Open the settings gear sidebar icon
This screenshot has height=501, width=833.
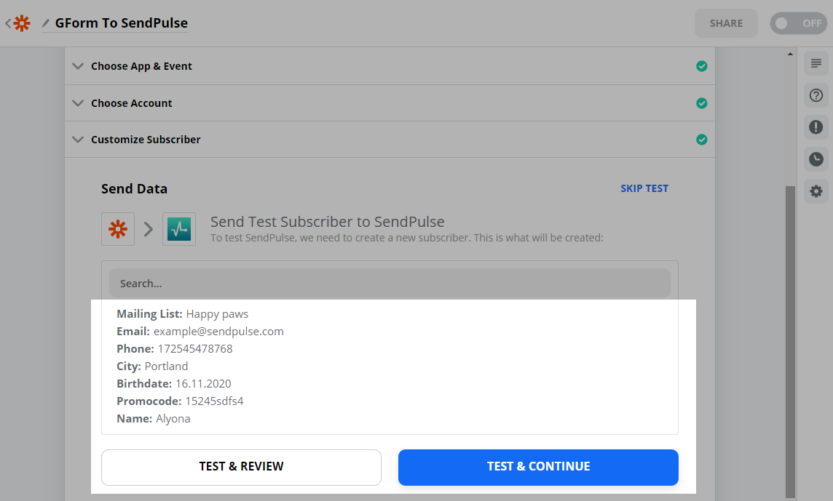coord(816,191)
